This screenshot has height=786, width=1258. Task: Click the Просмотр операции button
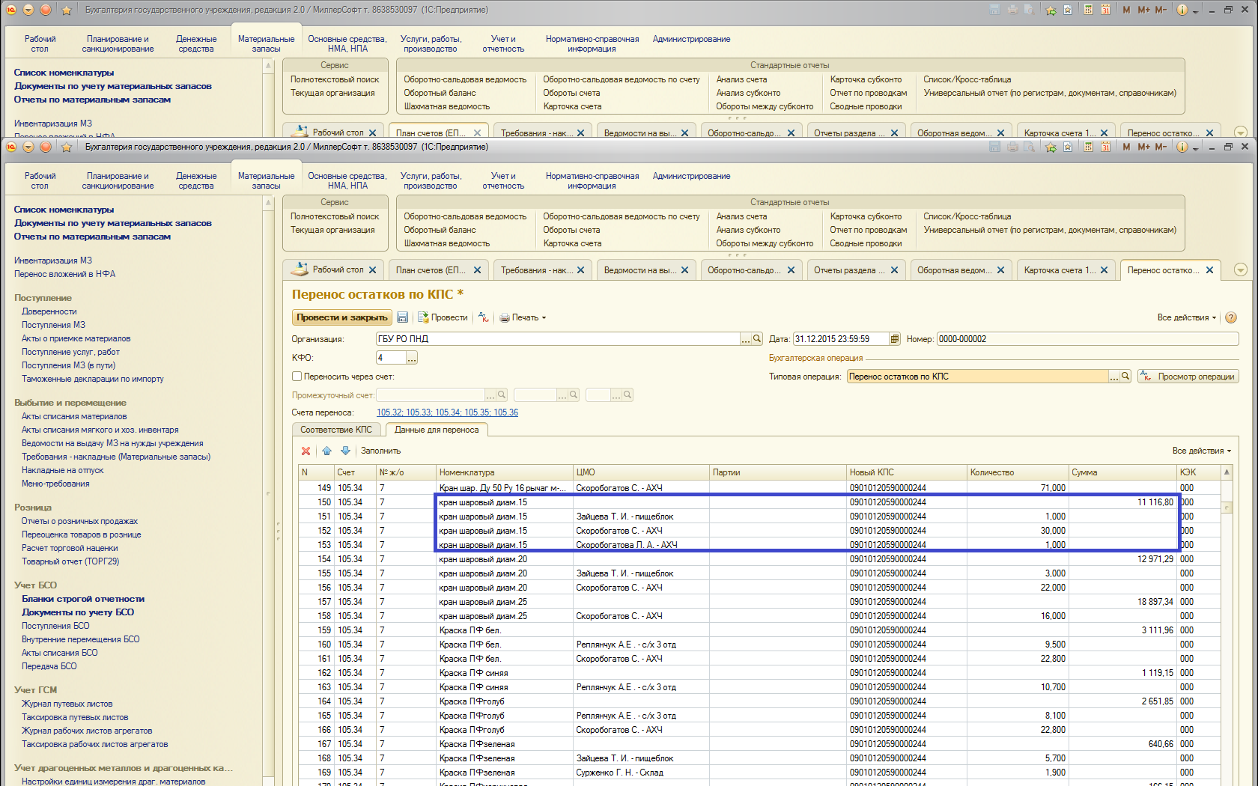click(x=1188, y=377)
